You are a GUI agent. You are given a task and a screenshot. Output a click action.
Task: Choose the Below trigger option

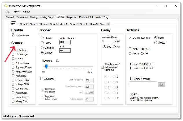42,43
